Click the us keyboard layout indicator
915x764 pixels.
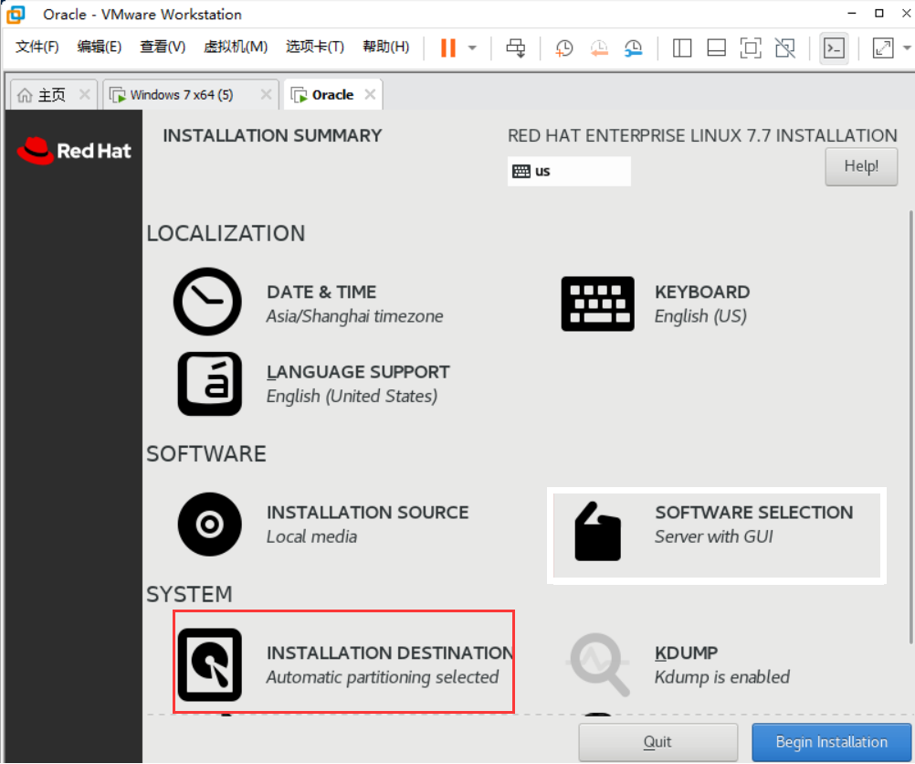tap(569, 171)
